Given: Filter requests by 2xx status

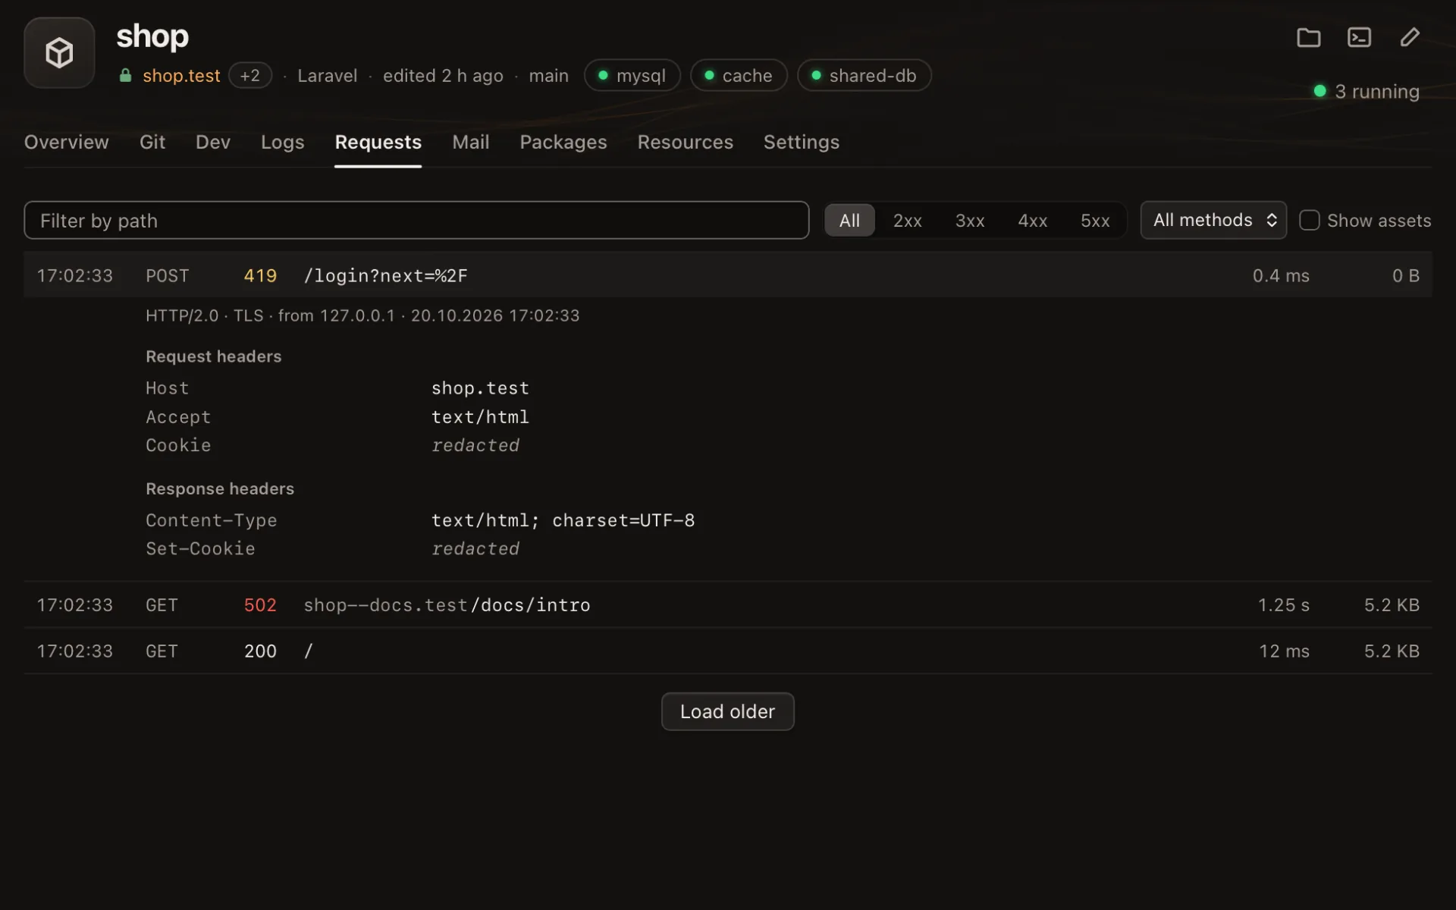Looking at the screenshot, I should (x=907, y=221).
